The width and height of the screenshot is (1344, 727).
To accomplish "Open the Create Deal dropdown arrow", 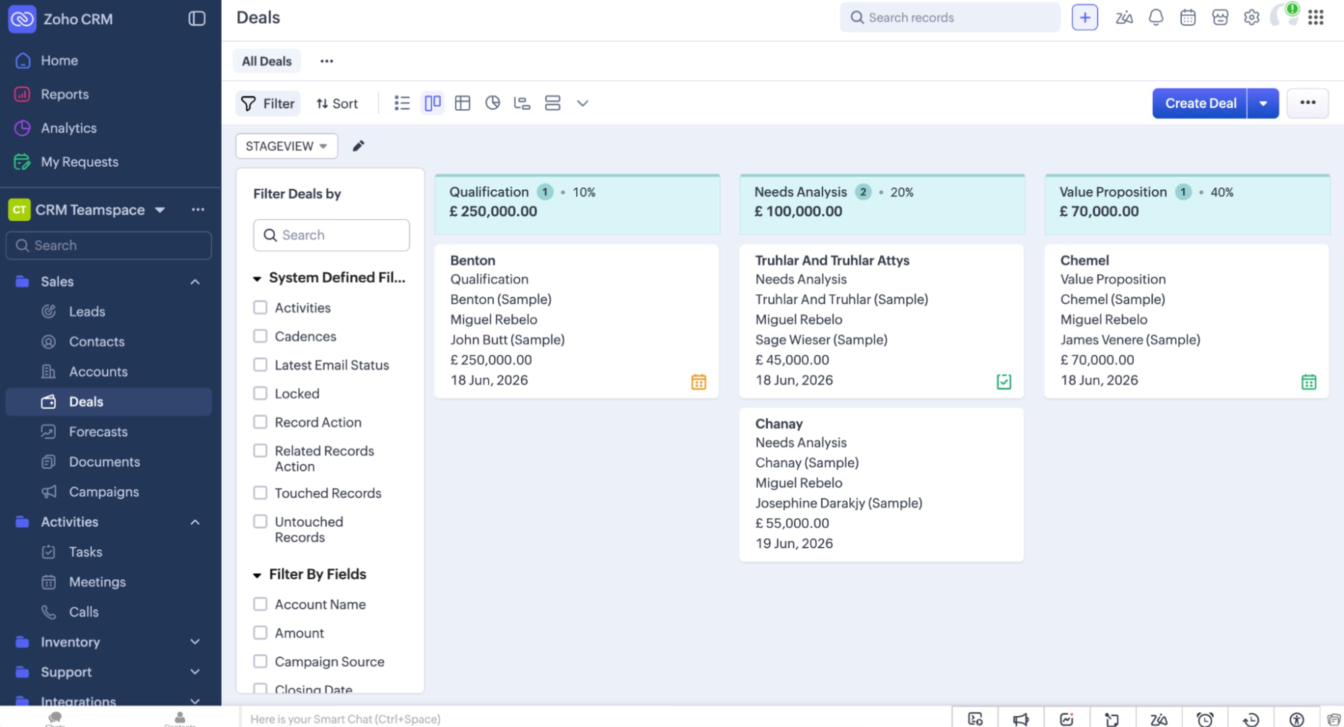I will pyautogui.click(x=1262, y=103).
